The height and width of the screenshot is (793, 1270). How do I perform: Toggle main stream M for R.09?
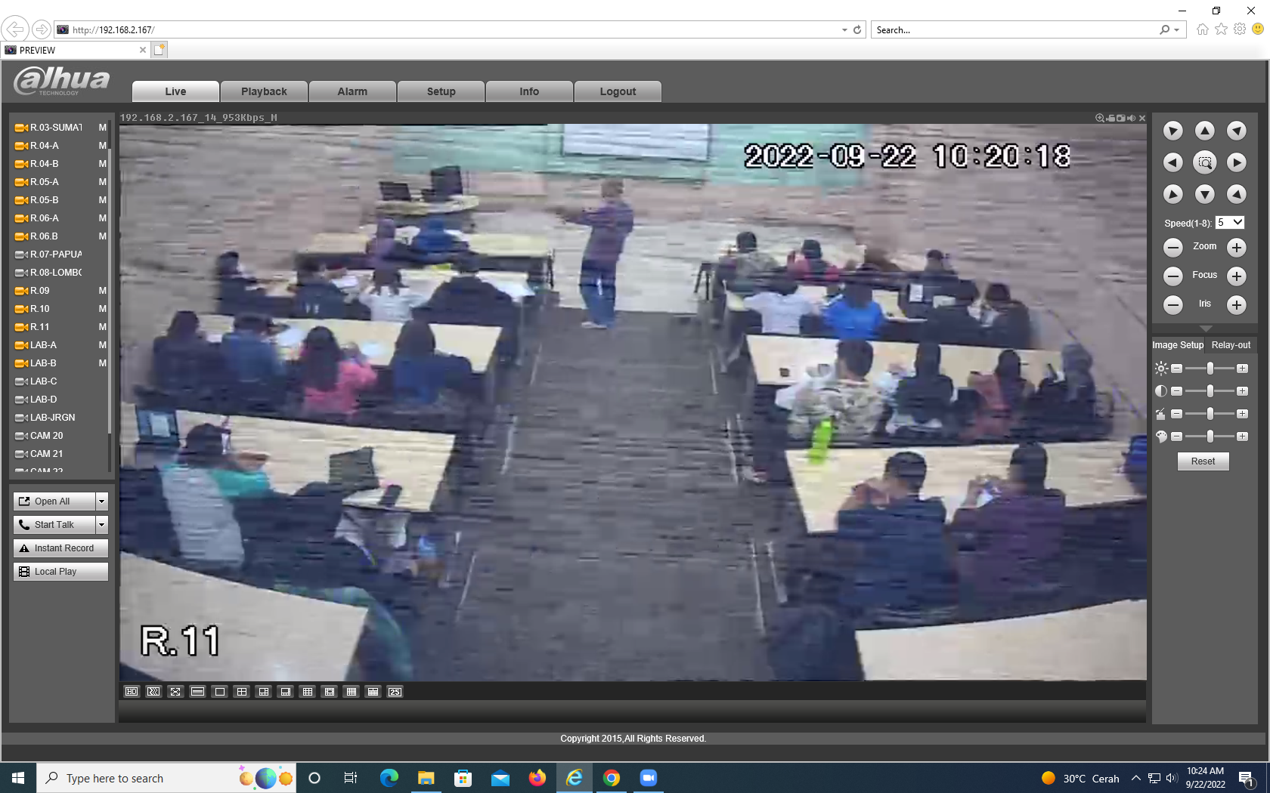tap(102, 291)
